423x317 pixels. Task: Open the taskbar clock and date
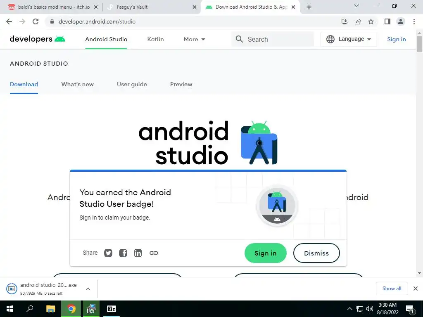[387, 309]
